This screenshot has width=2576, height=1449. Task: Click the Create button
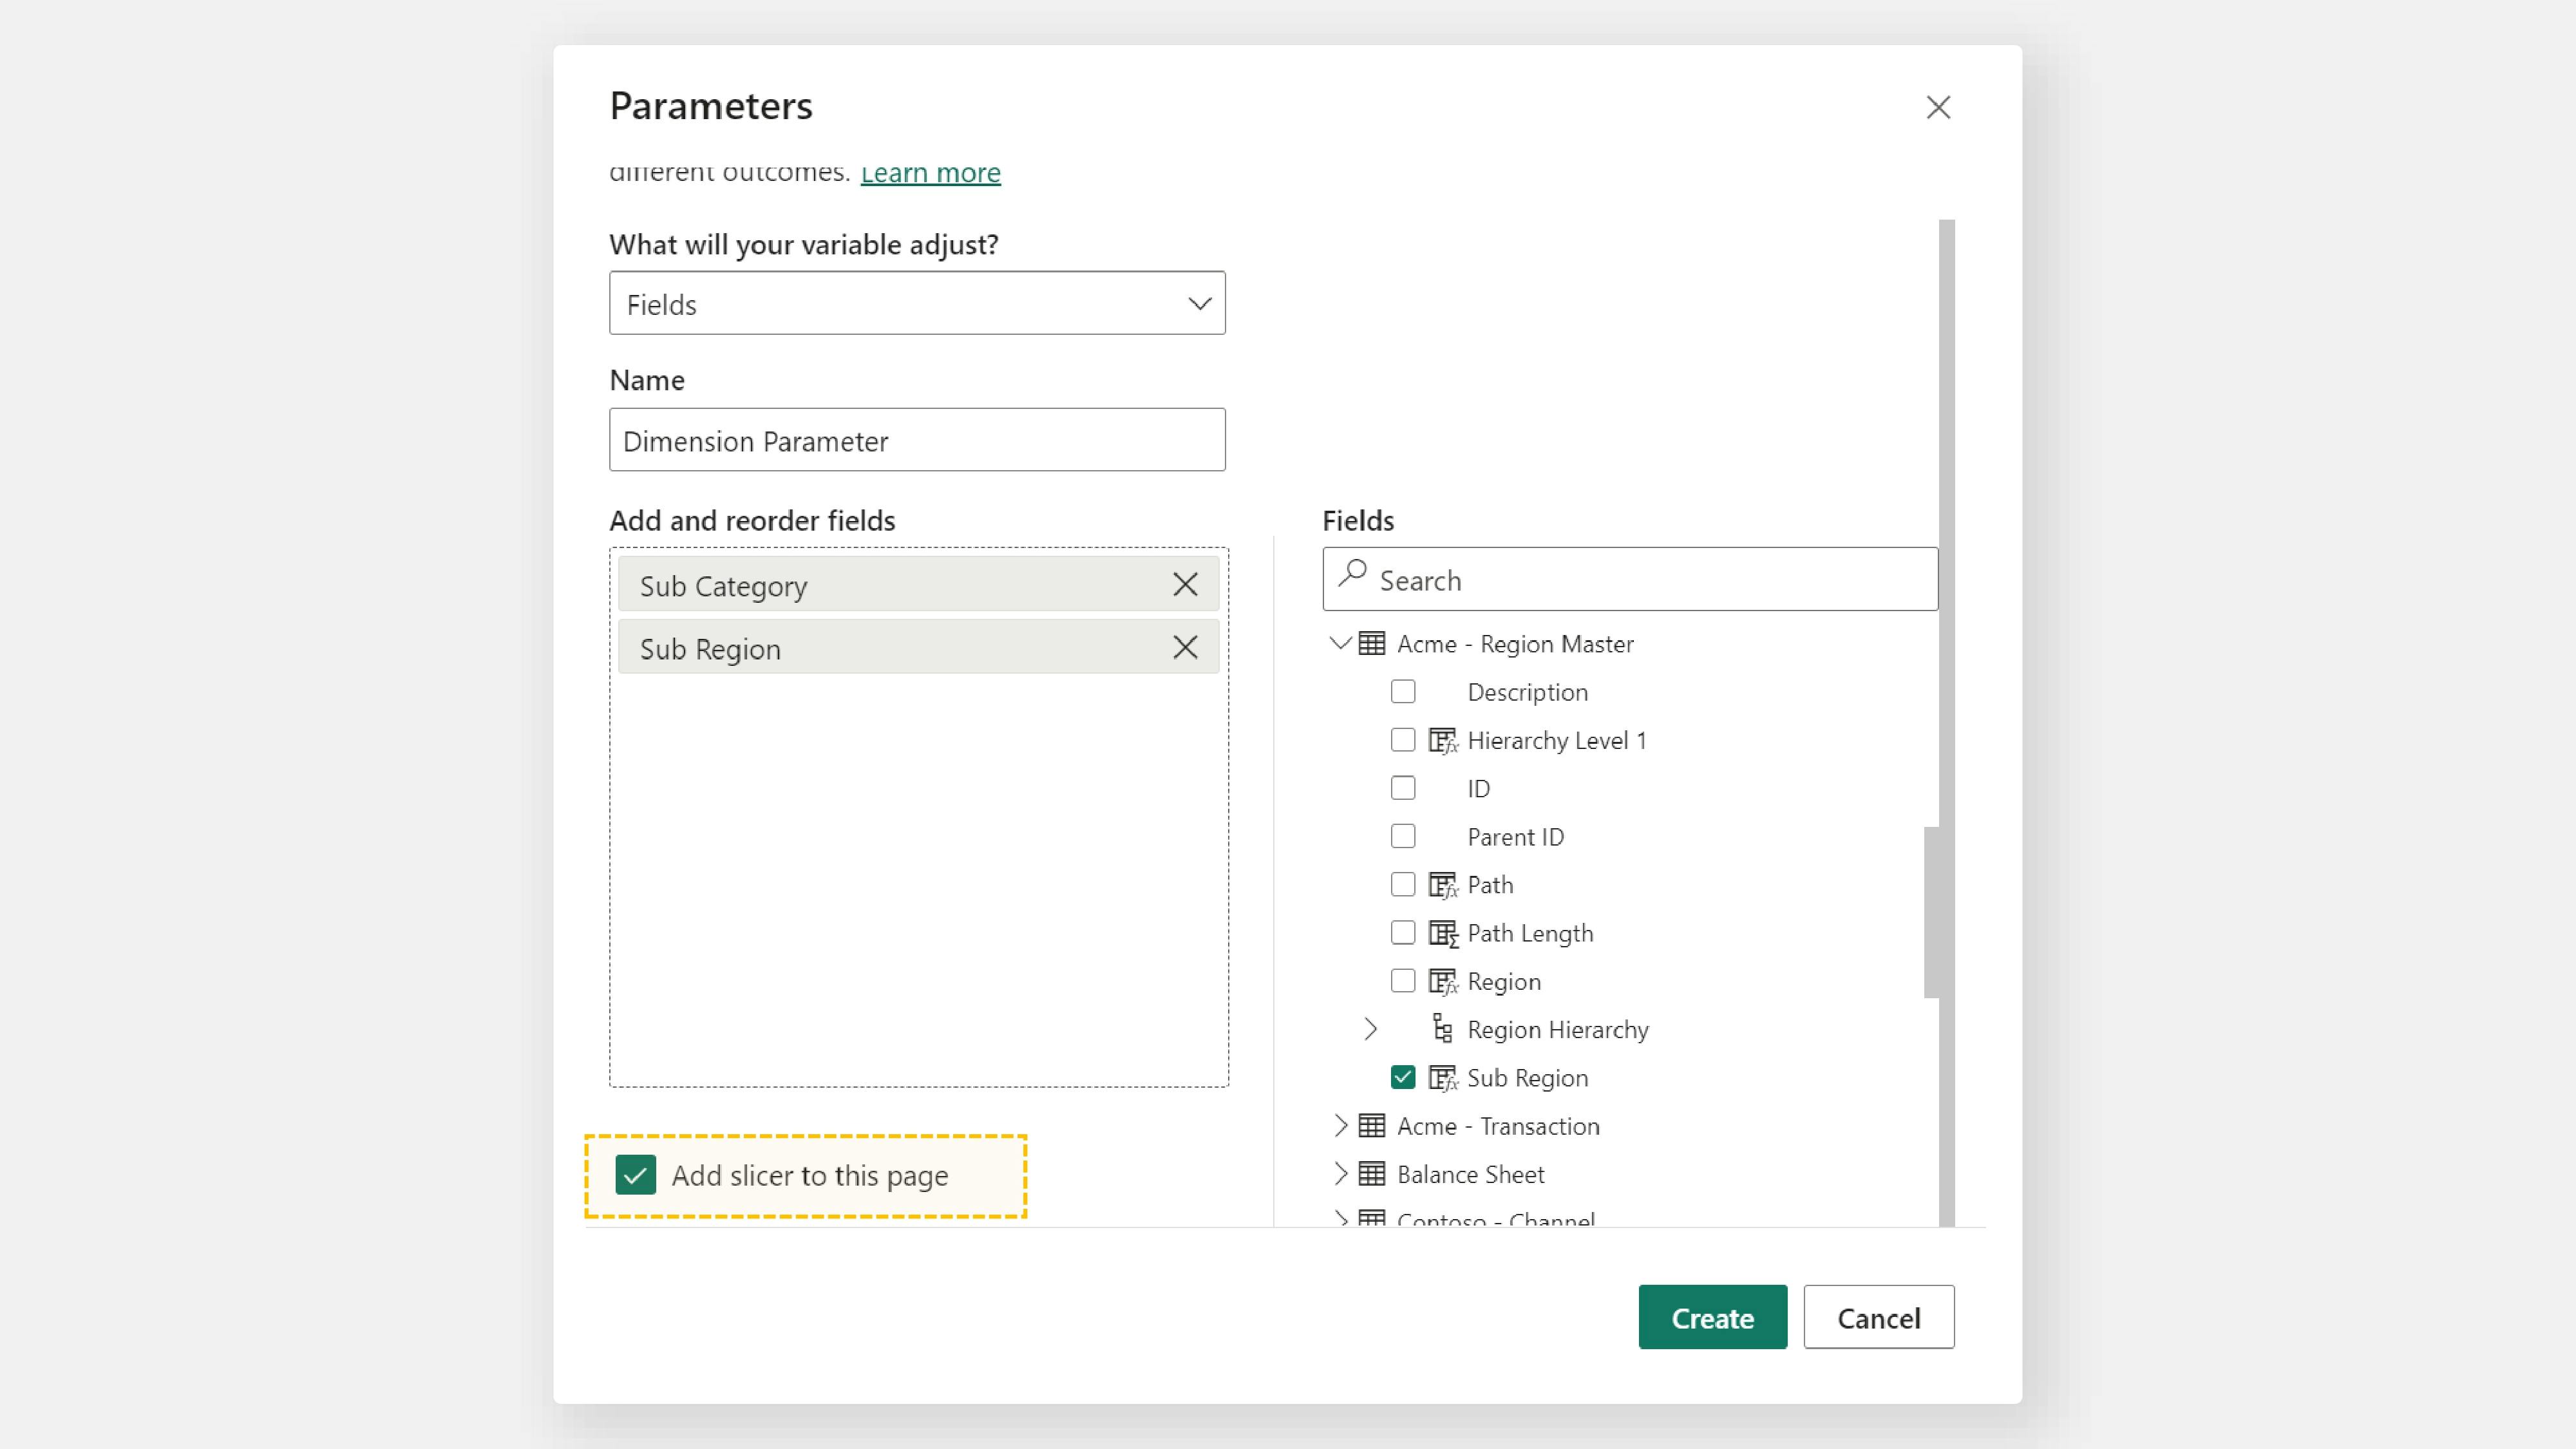(x=1712, y=1317)
